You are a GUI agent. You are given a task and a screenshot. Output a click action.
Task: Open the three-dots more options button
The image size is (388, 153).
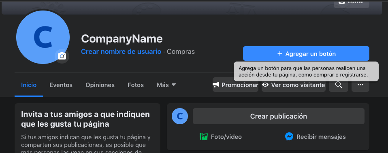click(x=360, y=85)
